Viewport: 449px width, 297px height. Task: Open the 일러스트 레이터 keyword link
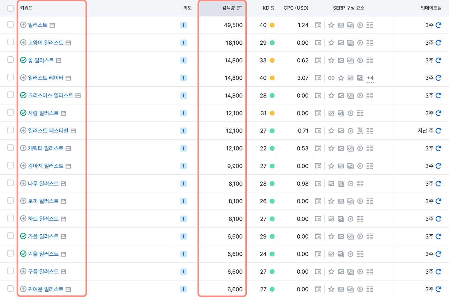46,78
